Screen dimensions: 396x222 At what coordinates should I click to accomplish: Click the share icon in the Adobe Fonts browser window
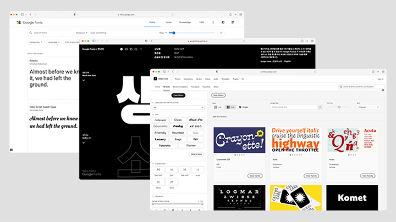(x=373, y=72)
